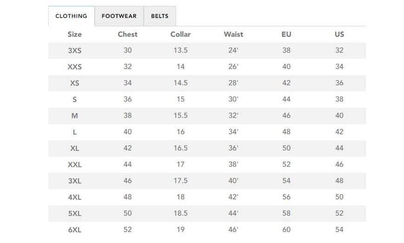Click the Waist column header
Screen dimensions: 404x243
234,34
